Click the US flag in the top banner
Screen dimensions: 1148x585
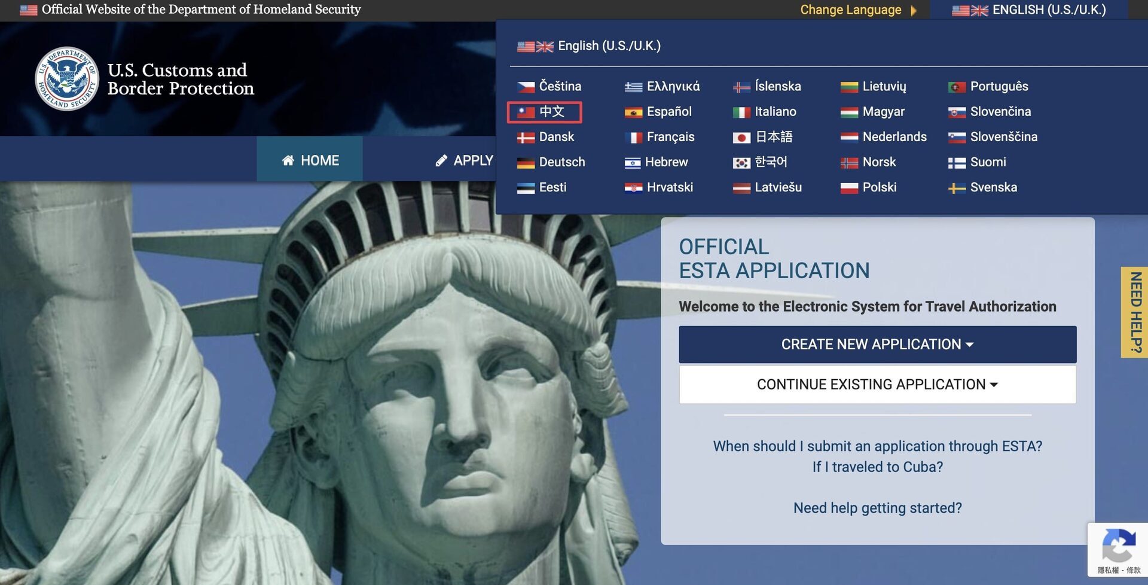point(28,10)
